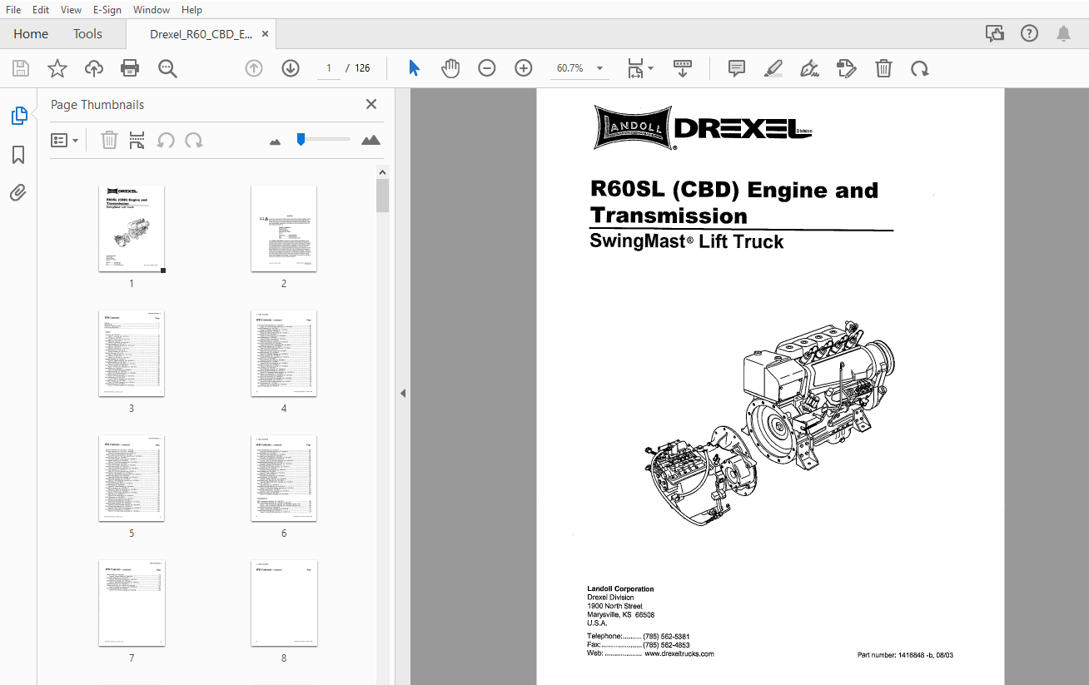The width and height of the screenshot is (1089, 685).
Task: Go to next page with down arrow
Action: 291,68
